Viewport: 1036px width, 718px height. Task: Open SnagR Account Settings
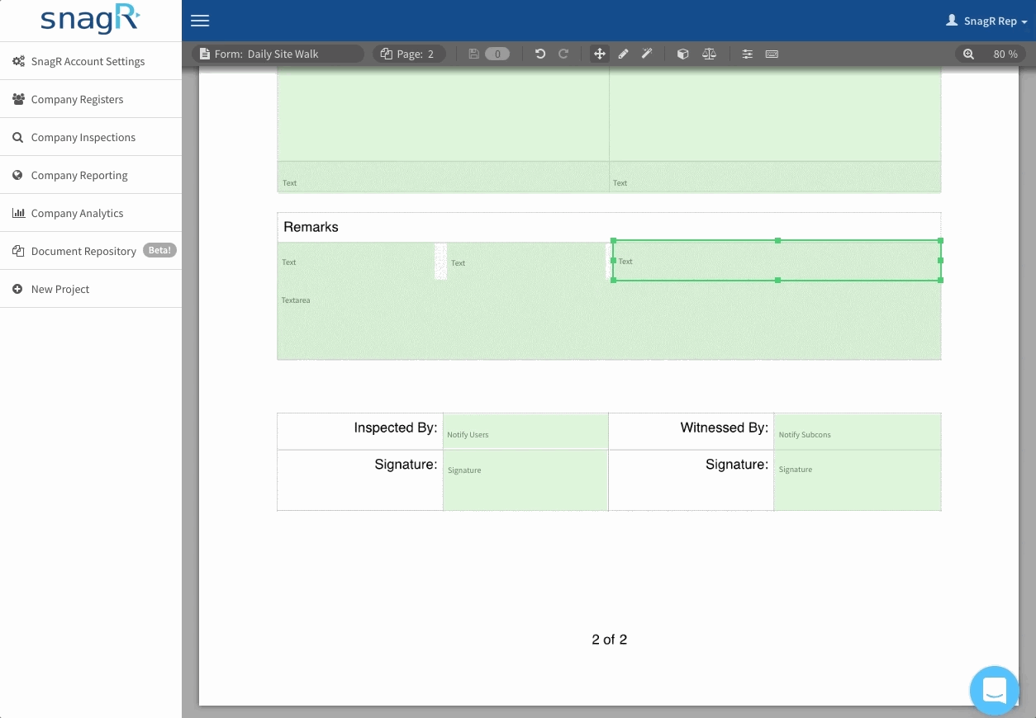click(x=91, y=61)
